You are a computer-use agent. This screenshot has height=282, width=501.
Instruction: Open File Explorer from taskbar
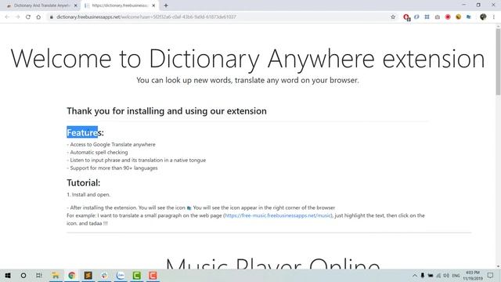click(x=56, y=275)
